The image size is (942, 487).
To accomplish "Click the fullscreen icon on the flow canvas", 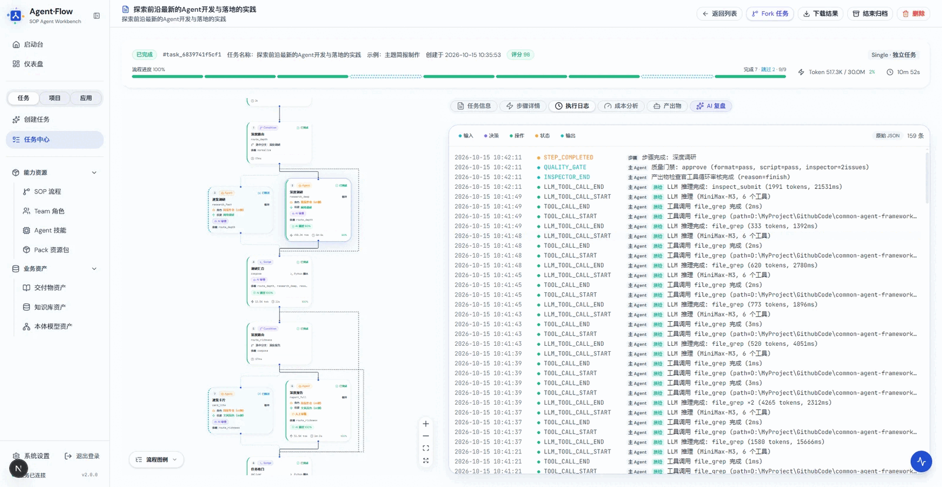I will (426, 461).
